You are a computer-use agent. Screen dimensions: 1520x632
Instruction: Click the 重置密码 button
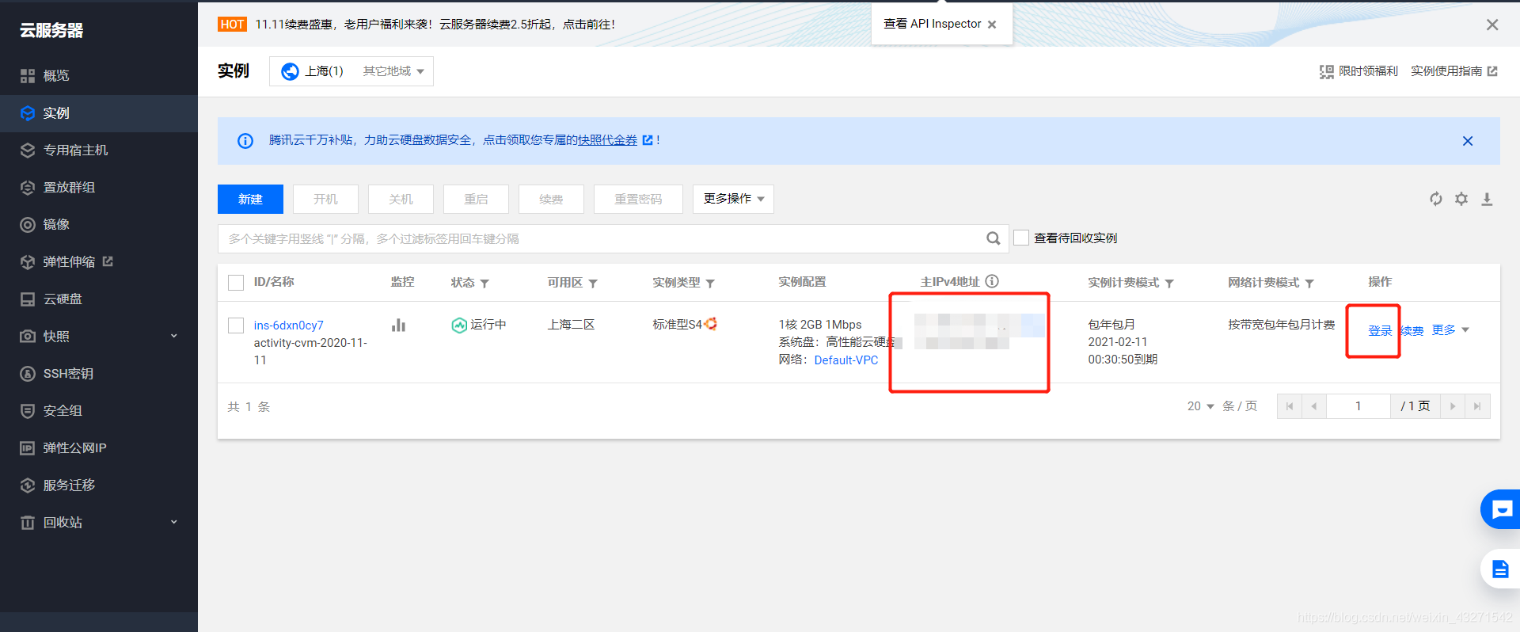(x=638, y=199)
